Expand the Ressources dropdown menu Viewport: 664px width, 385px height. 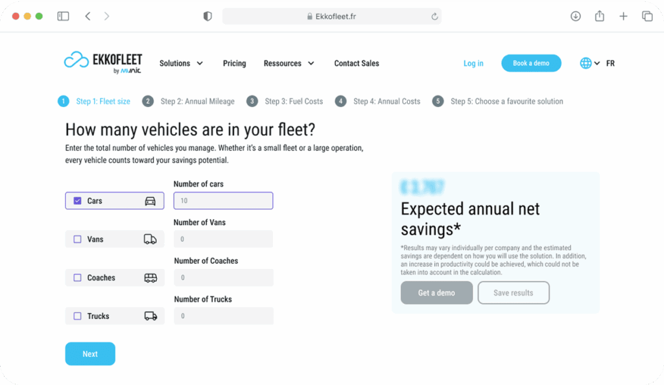tap(289, 63)
